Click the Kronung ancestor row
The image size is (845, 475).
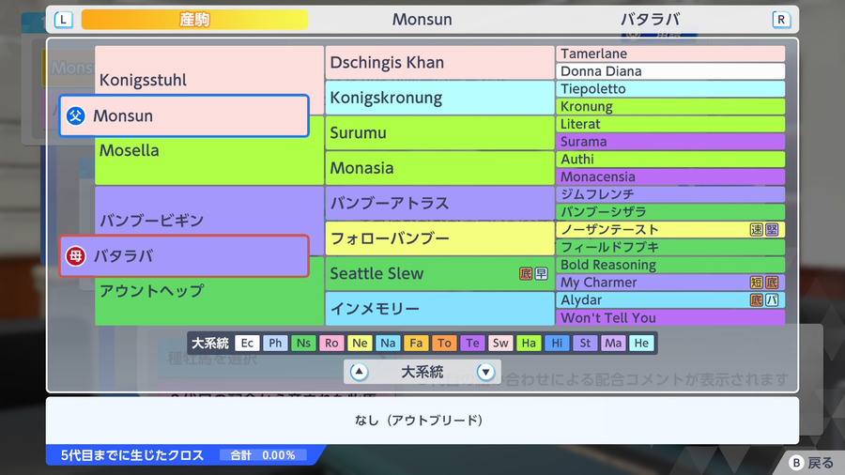pos(670,107)
